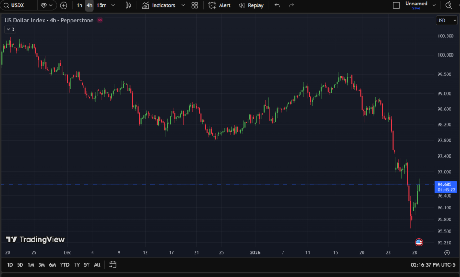The width and height of the screenshot is (460, 277).
Task: Select the All date range
Action: [x=97, y=264]
